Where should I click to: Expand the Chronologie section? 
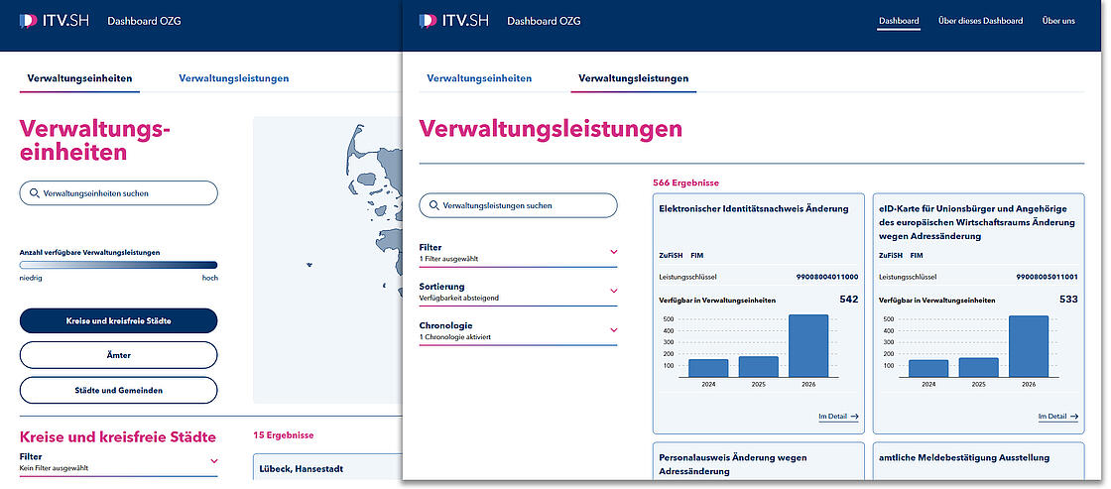point(518,331)
